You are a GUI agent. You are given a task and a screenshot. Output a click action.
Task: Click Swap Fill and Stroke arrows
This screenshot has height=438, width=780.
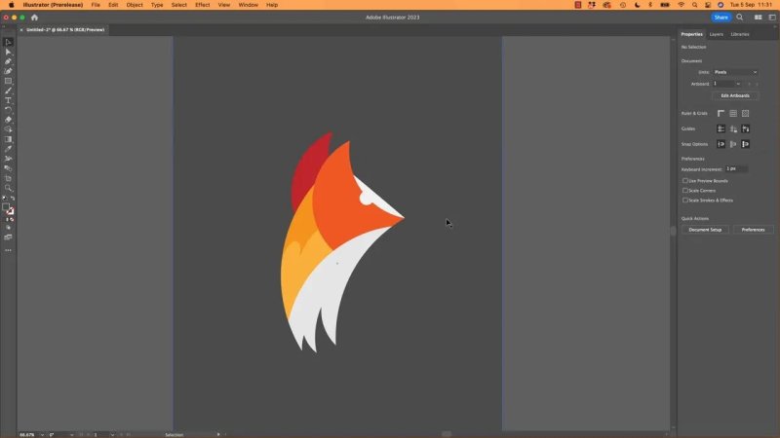click(x=13, y=199)
